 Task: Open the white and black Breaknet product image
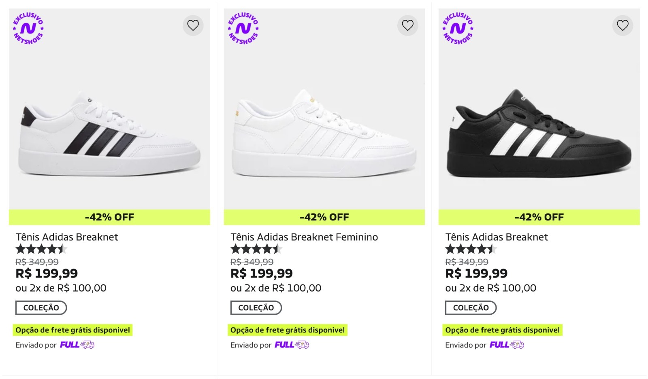point(109,133)
